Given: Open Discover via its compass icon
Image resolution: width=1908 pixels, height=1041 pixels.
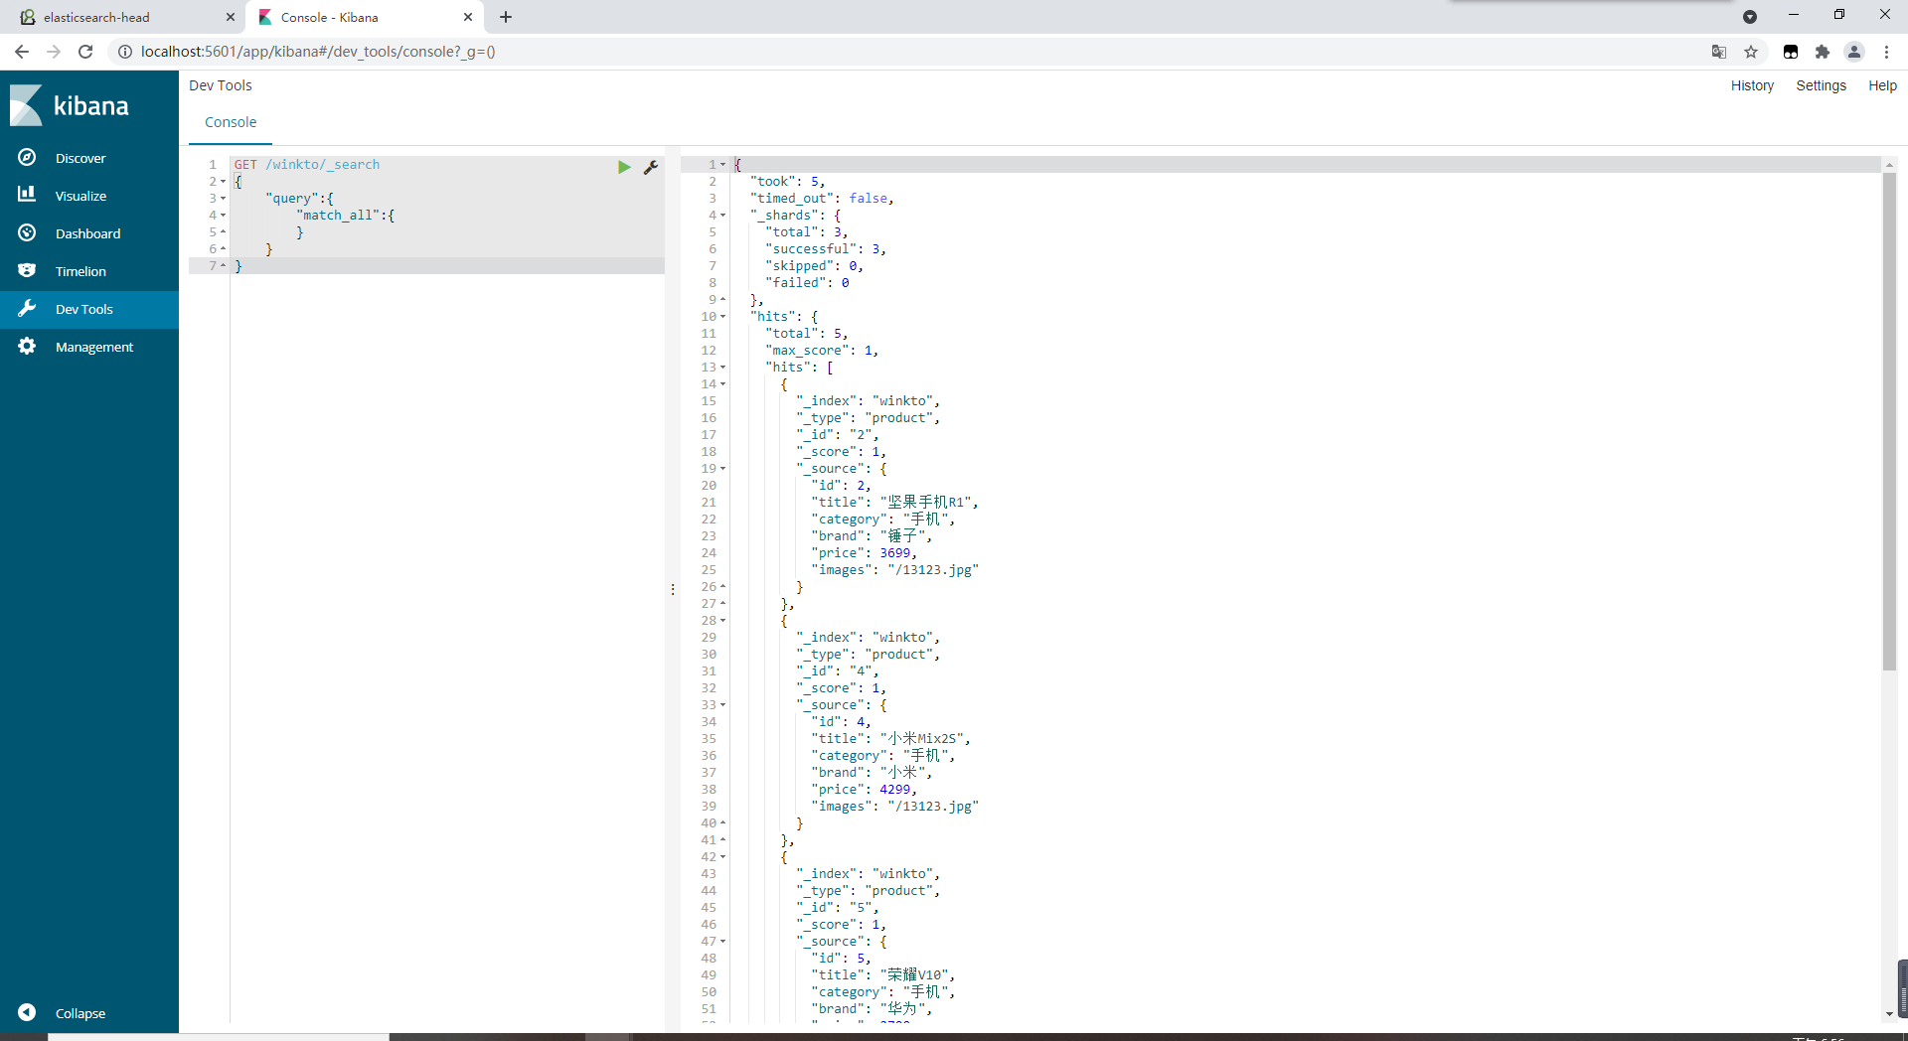Looking at the screenshot, I should pyautogui.click(x=27, y=157).
